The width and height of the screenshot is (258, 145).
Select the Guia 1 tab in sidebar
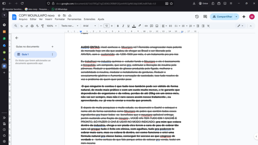pyautogui.click(x=25, y=54)
